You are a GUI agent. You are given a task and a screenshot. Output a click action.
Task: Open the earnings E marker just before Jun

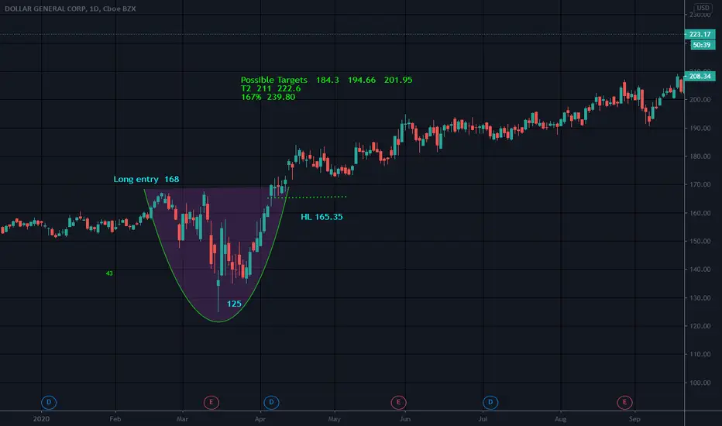point(398,402)
